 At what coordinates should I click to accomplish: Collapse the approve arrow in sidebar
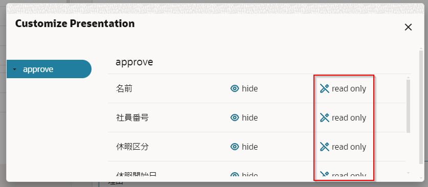[x=15, y=69]
